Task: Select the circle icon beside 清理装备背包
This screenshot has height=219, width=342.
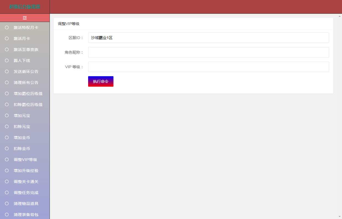Action: pyautogui.click(x=6, y=215)
